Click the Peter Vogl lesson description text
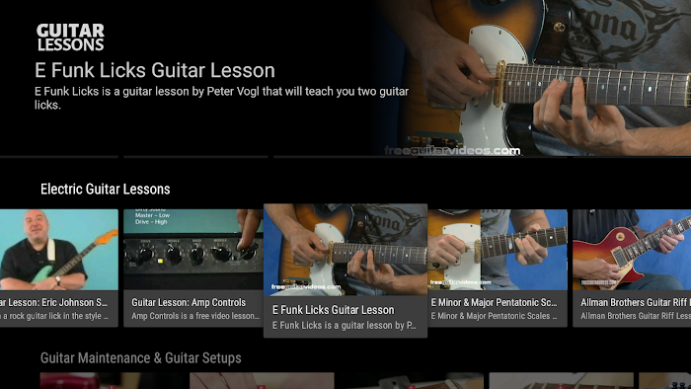 coord(222,98)
